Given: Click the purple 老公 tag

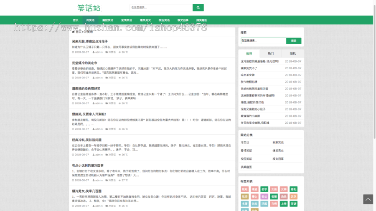Looking at the screenshot, I should coord(264,196).
